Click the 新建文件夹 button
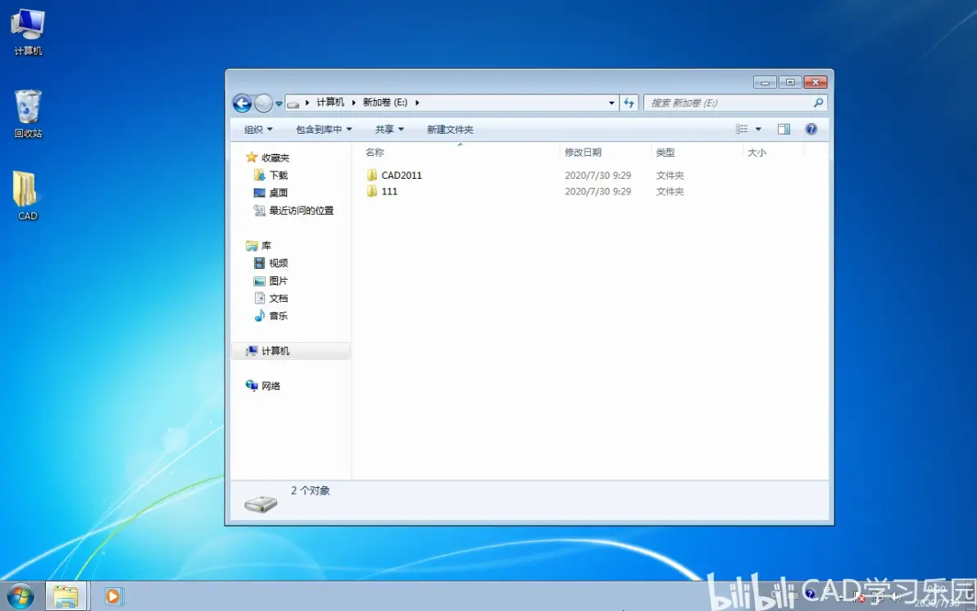977x611 pixels. click(450, 129)
